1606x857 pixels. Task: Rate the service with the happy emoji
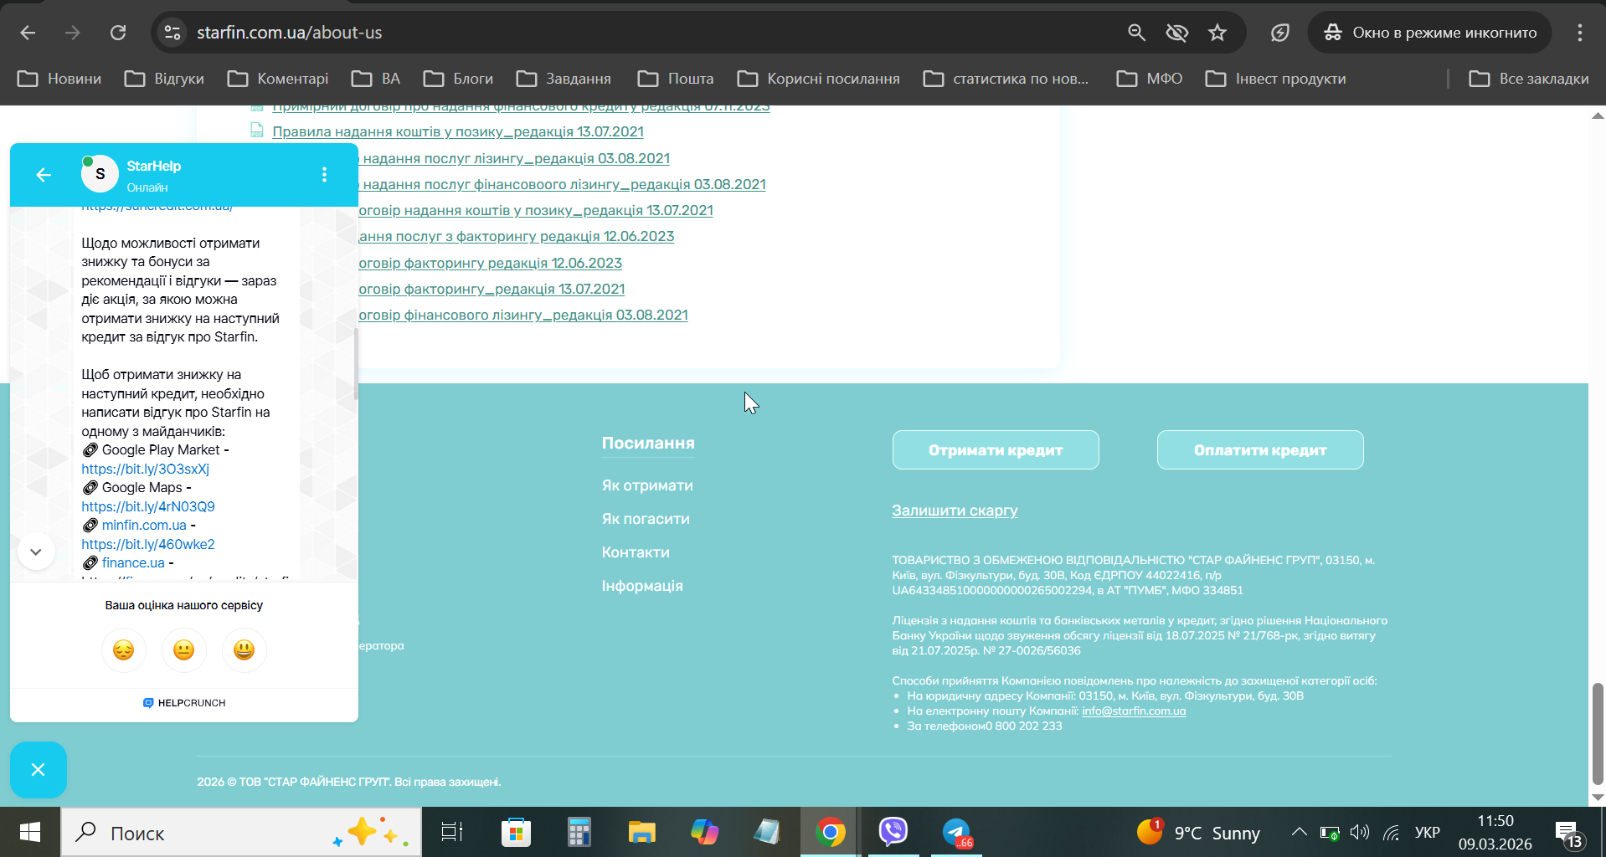pyautogui.click(x=244, y=649)
